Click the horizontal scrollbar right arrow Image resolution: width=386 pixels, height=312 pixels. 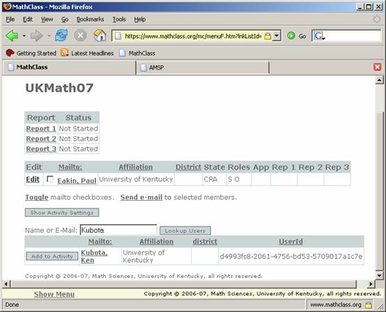point(371,284)
